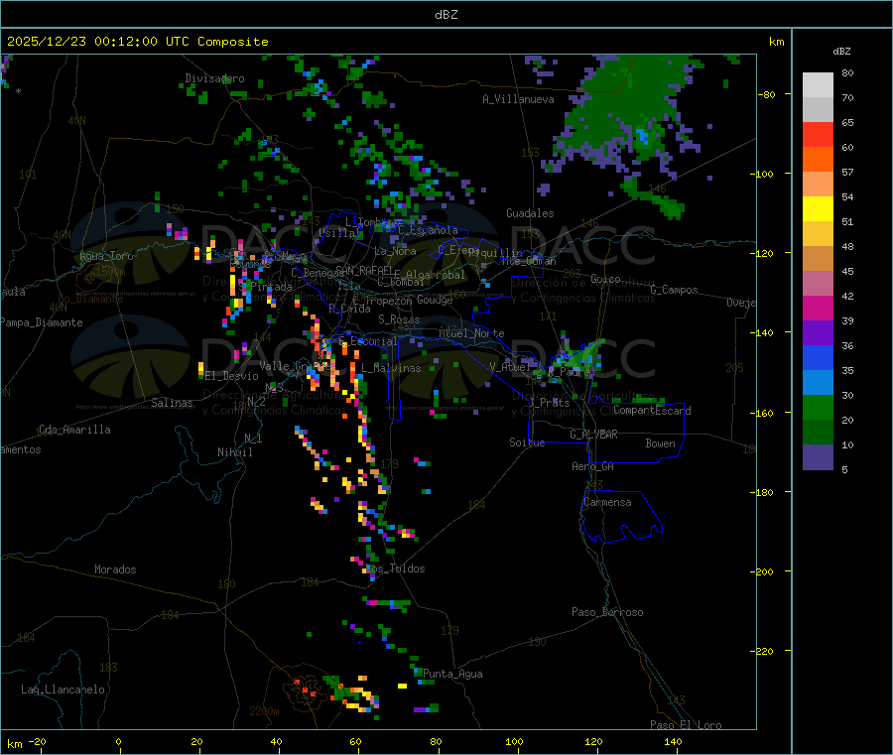Select the Salinas label on the map
The height and width of the screenshot is (755, 893).
[x=172, y=403]
